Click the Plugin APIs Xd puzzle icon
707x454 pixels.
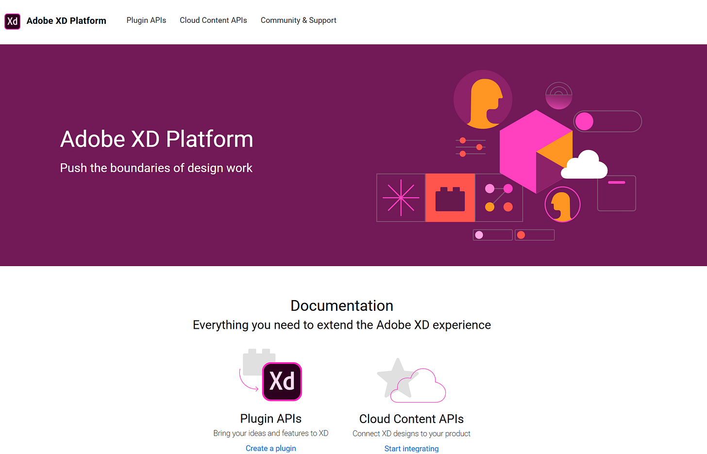(x=270, y=374)
